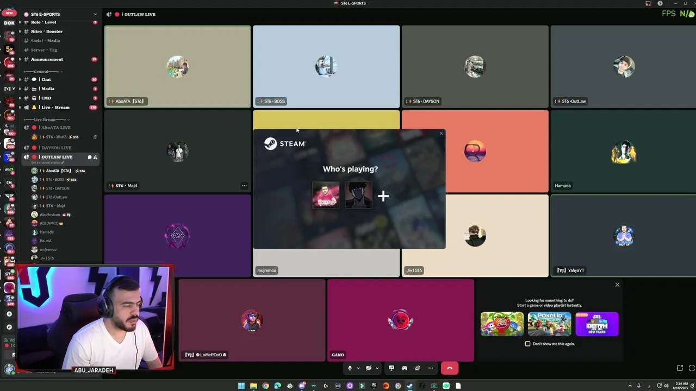Screen dimensions: 696x391
Task: Open chat icon for OUTLAW LIVE channel
Action: (x=89, y=157)
